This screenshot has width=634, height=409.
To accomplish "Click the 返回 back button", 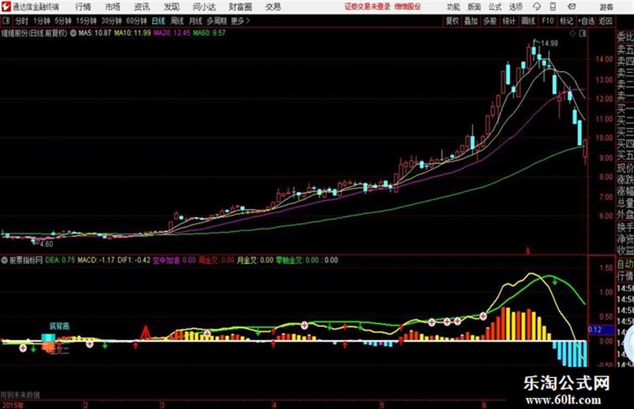I will pos(605,21).
